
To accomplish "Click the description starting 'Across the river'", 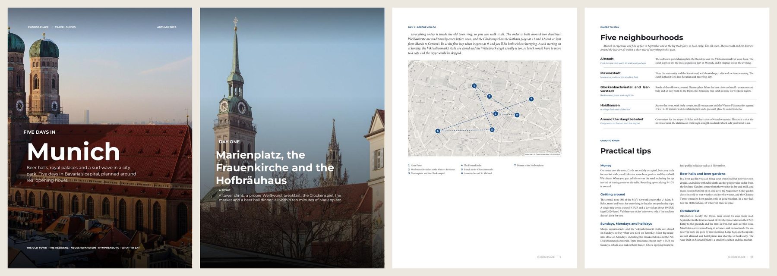I will pyautogui.click(x=704, y=107).
